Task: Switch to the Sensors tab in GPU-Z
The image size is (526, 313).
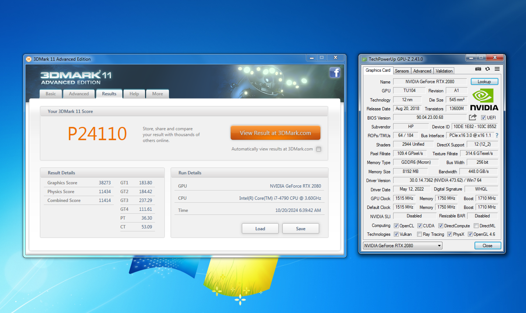Action: 402,71
